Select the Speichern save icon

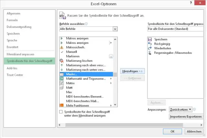coord(150,39)
